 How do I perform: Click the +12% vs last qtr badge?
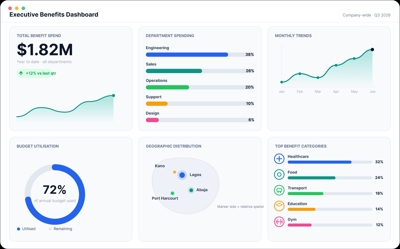(37, 73)
